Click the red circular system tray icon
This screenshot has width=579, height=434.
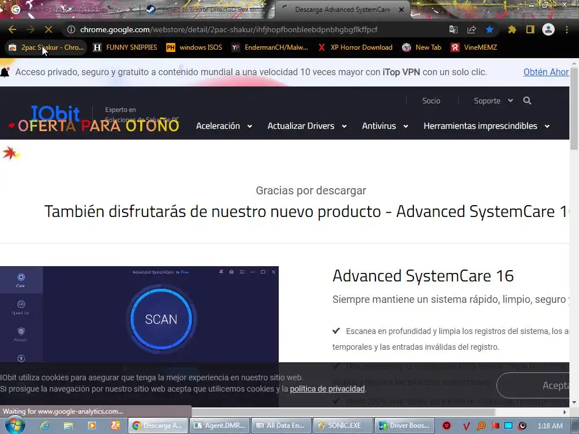coord(447,426)
